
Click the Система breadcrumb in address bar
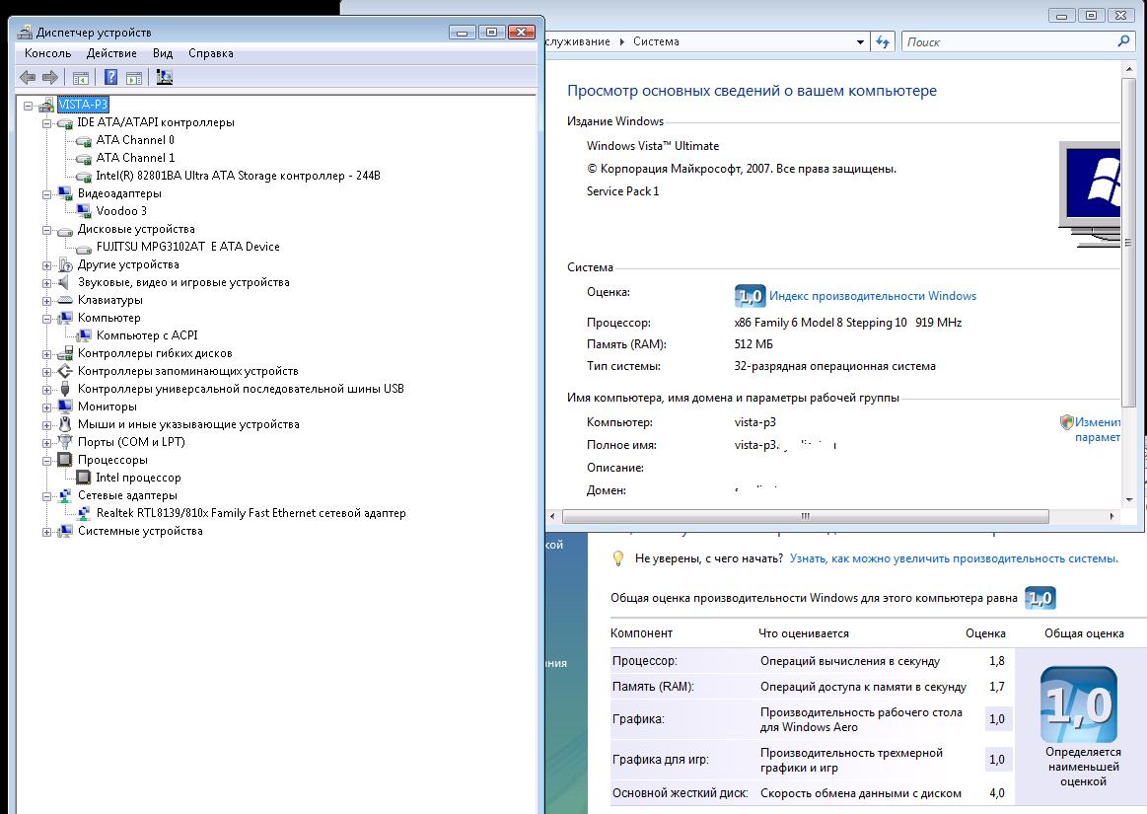pyautogui.click(x=656, y=41)
